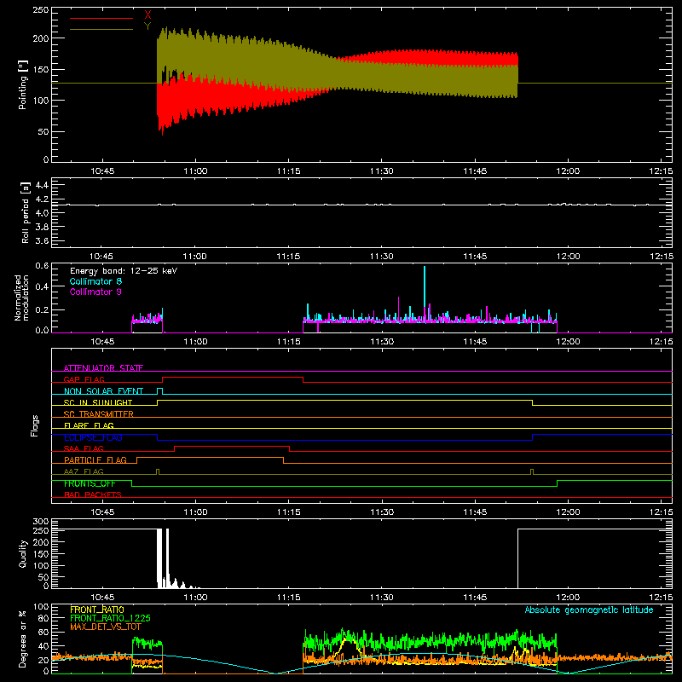Click the olive Y legend line

click(x=101, y=30)
